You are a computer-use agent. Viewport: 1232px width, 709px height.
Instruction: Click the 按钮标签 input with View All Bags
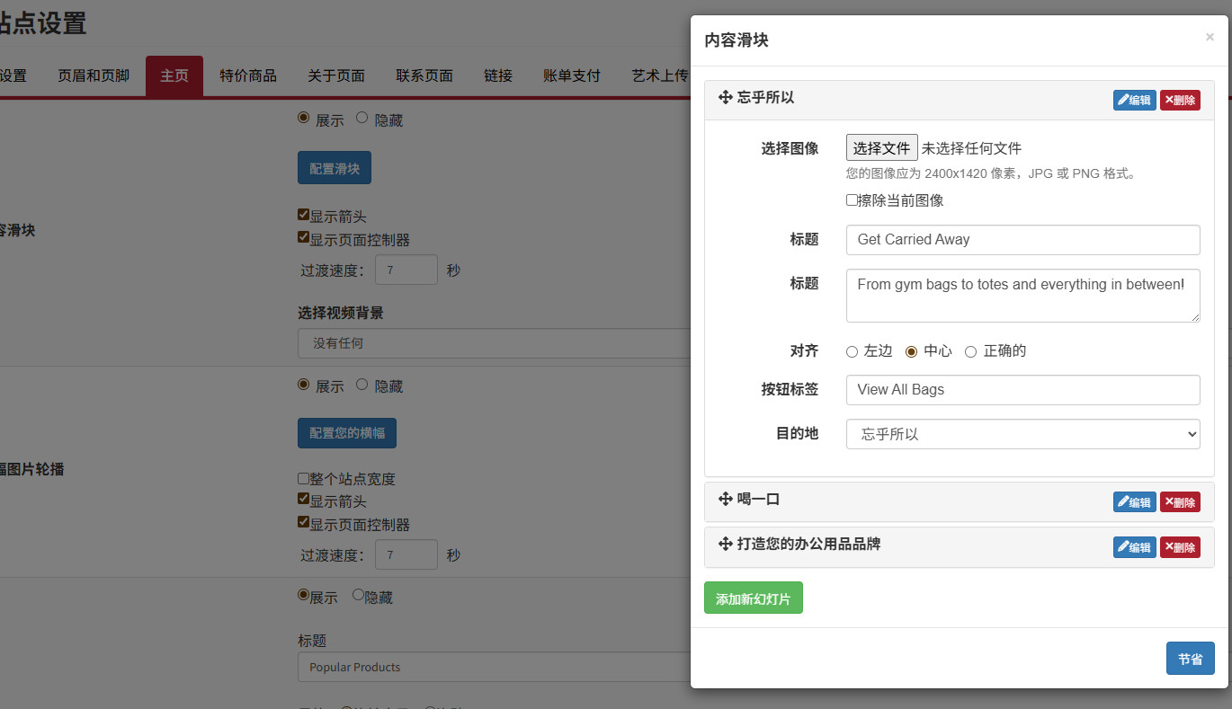click(x=1022, y=390)
